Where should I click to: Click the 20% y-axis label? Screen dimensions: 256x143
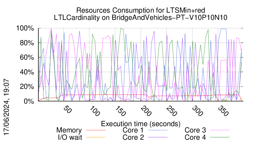point(27,87)
